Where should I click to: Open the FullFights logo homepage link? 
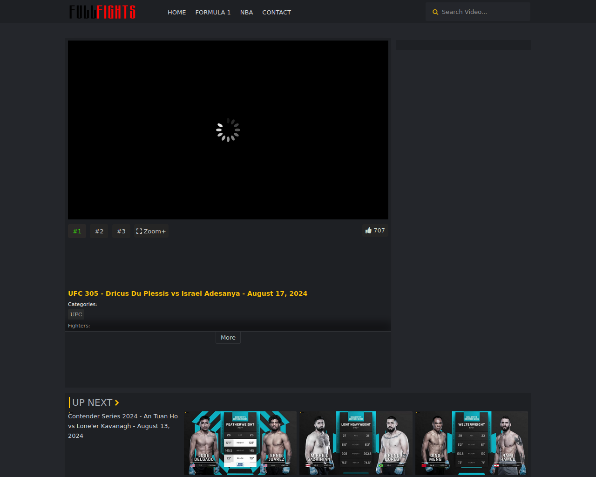(102, 12)
